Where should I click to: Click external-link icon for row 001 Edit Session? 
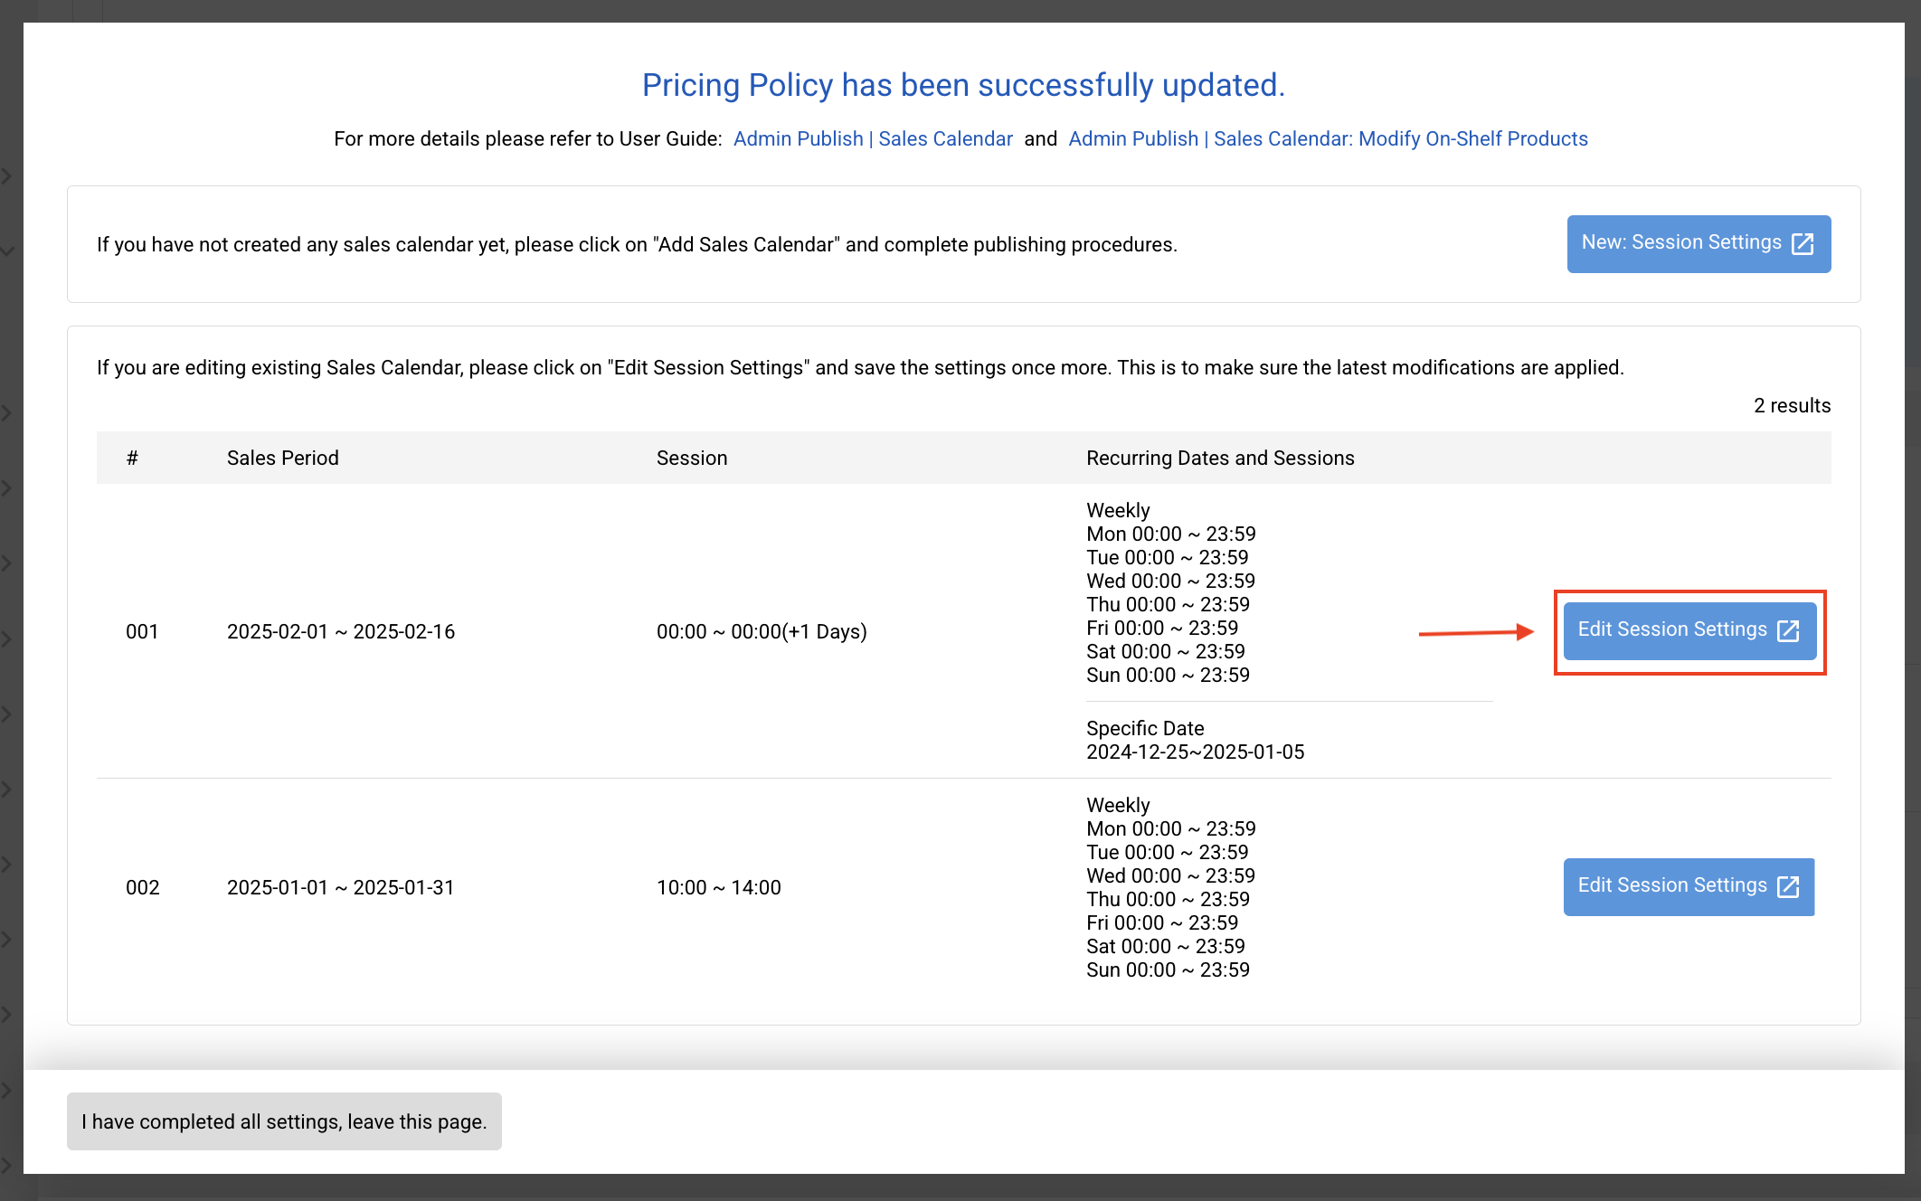[x=1788, y=630]
